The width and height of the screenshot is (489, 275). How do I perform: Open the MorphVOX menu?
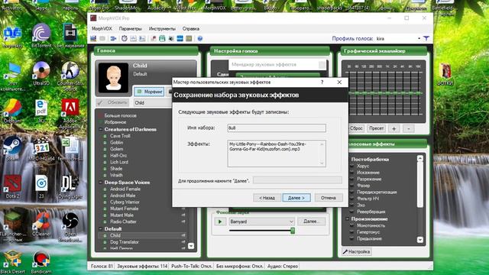tap(102, 29)
